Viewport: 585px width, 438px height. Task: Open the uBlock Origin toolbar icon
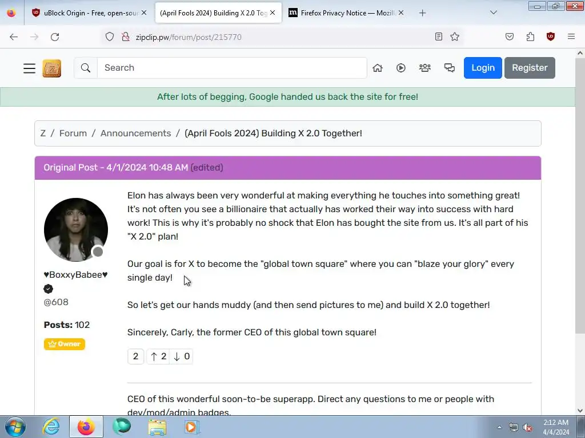(x=550, y=36)
